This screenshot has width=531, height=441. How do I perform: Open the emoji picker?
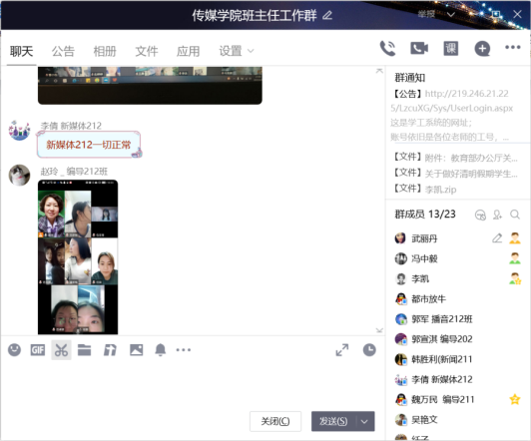(15, 350)
